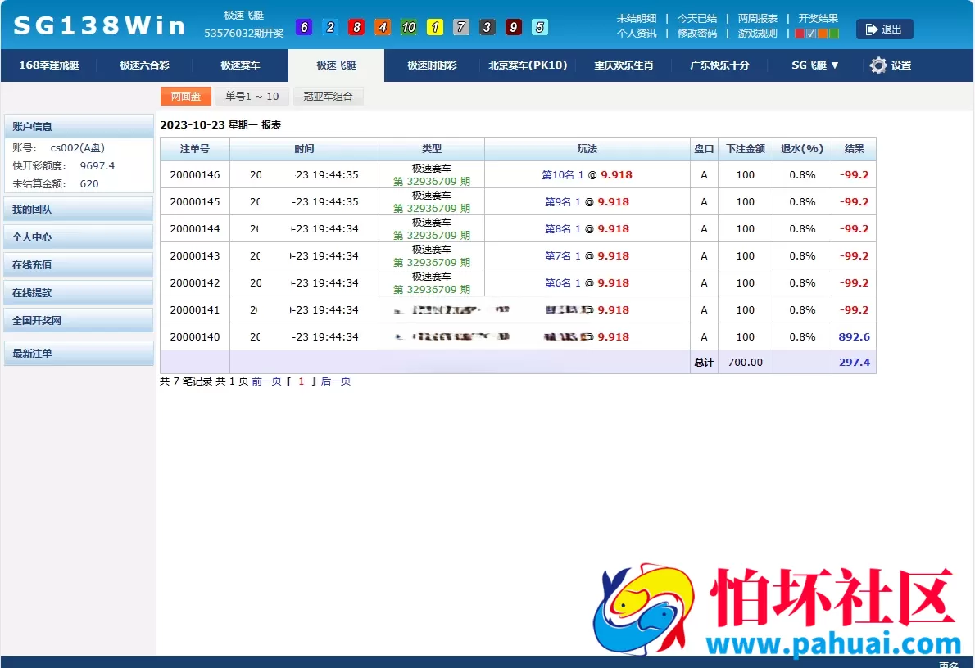Open 个人中心 sidebar item
975x668 pixels.
point(79,237)
